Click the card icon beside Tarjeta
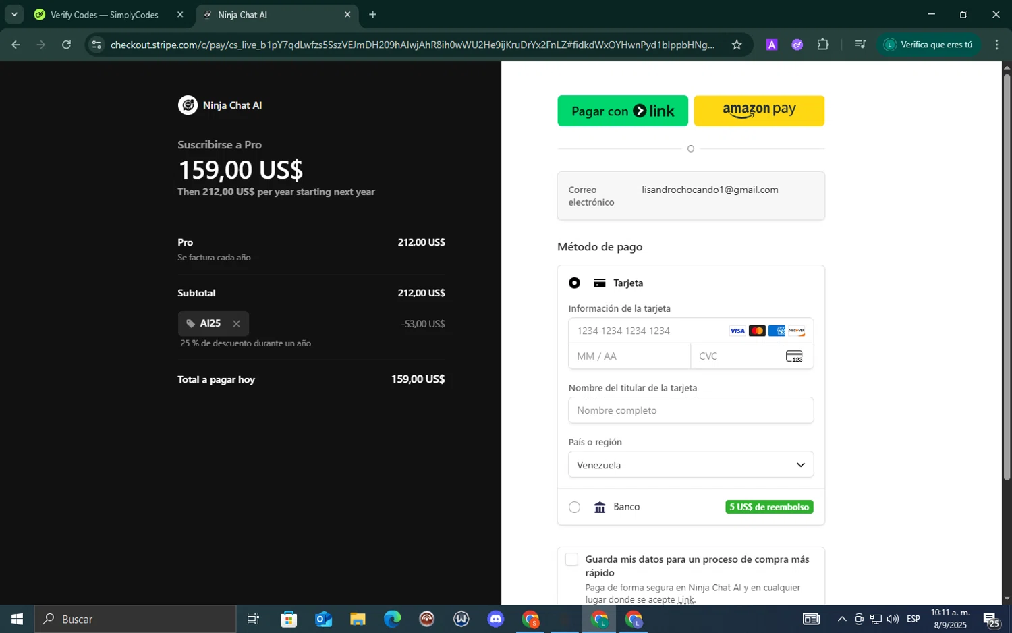This screenshot has height=633, width=1012. coord(599,283)
